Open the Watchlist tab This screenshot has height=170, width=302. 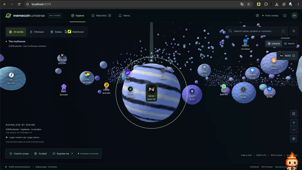tap(101, 16)
